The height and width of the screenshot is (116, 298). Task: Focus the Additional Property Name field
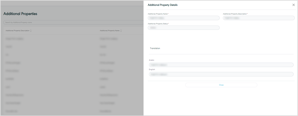point(184,18)
